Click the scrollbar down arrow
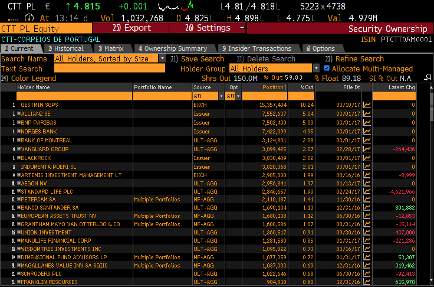 coord(432,281)
